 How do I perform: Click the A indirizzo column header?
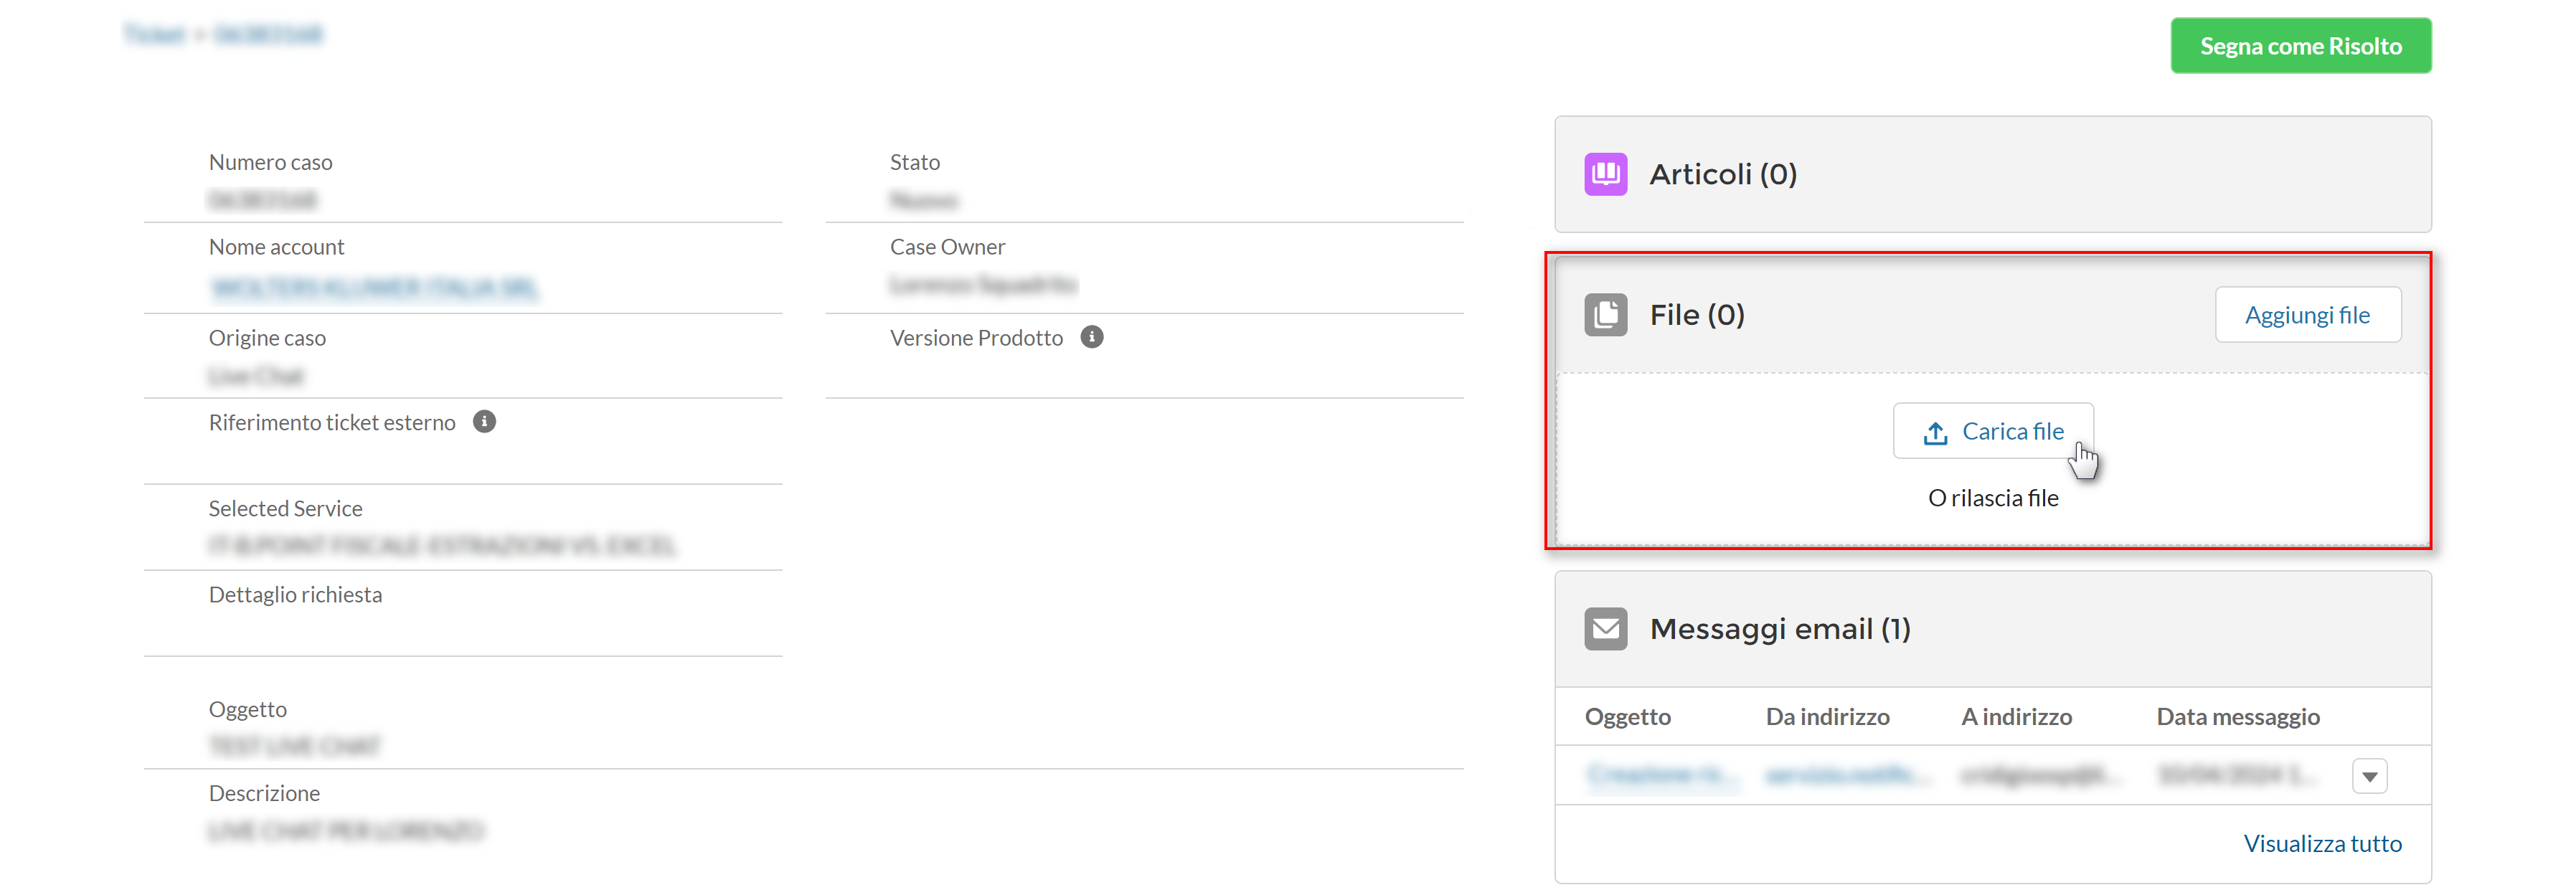click(x=2016, y=717)
